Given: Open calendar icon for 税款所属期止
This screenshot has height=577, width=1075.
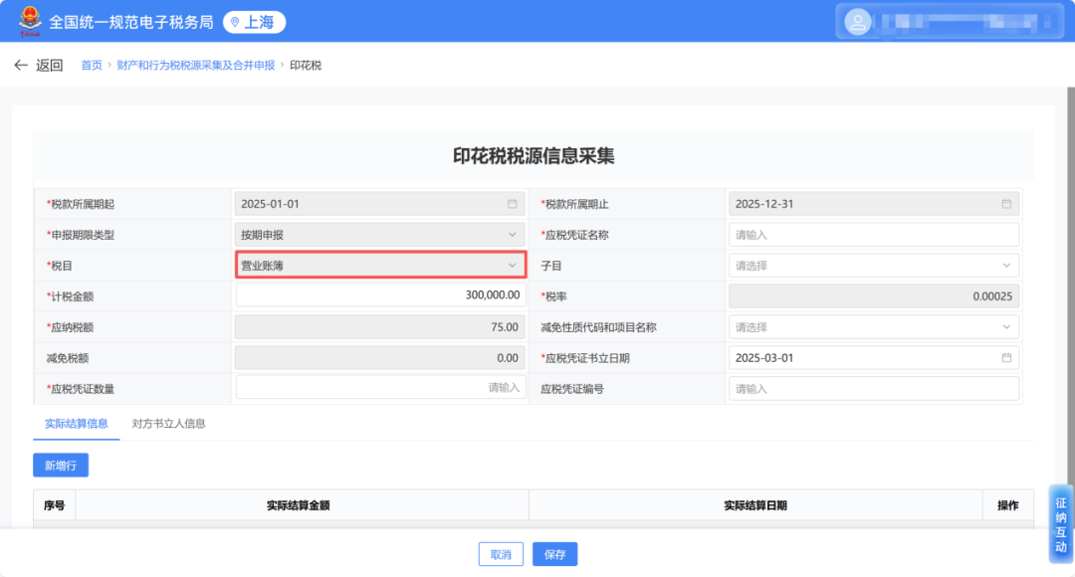Looking at the screenshot, I should (x=1006, y=204).
